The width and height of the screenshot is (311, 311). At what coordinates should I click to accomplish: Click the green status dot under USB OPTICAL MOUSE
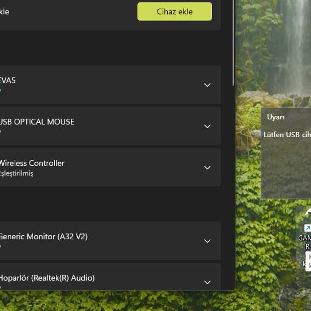tap(0, 131)
